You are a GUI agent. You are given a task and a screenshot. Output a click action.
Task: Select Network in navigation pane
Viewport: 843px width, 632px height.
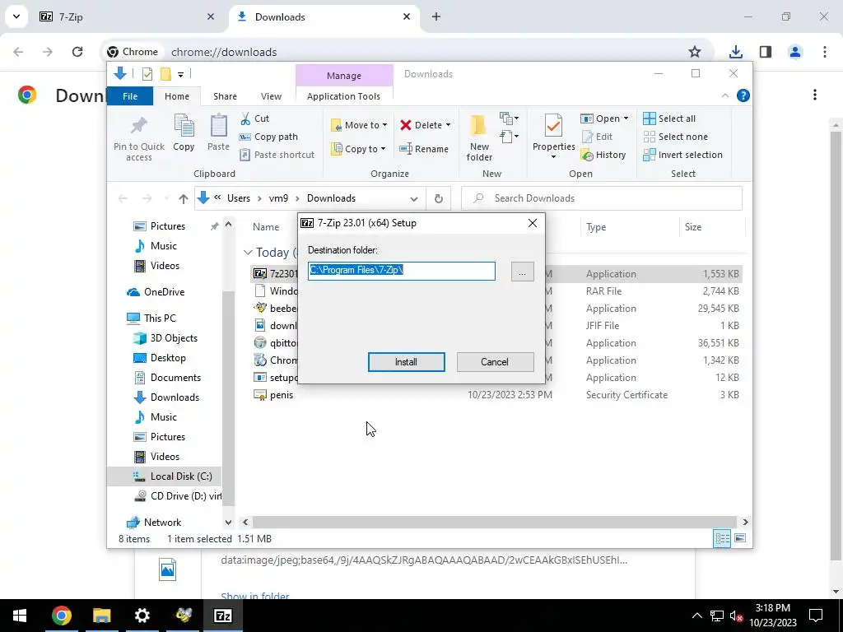(x=154, y=523)
